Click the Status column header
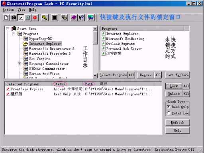Image resolution: width=204 pixels, height=153 pixels. [x=67, y=84]
